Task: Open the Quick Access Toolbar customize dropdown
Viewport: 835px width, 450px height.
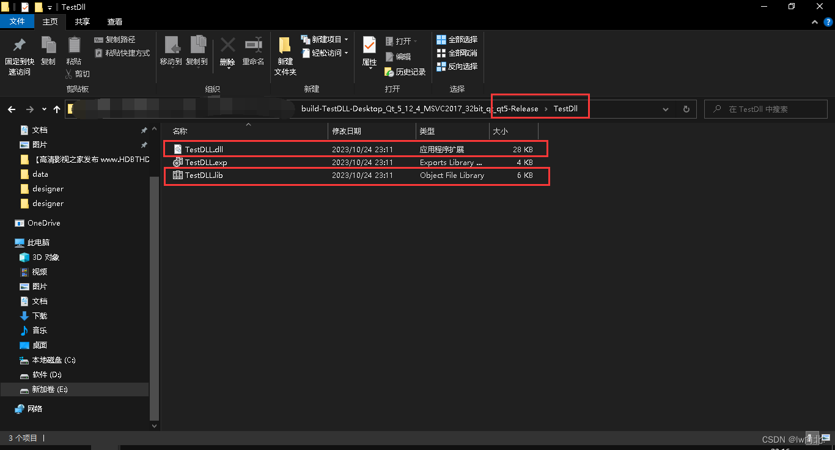Action: (50, 7)
